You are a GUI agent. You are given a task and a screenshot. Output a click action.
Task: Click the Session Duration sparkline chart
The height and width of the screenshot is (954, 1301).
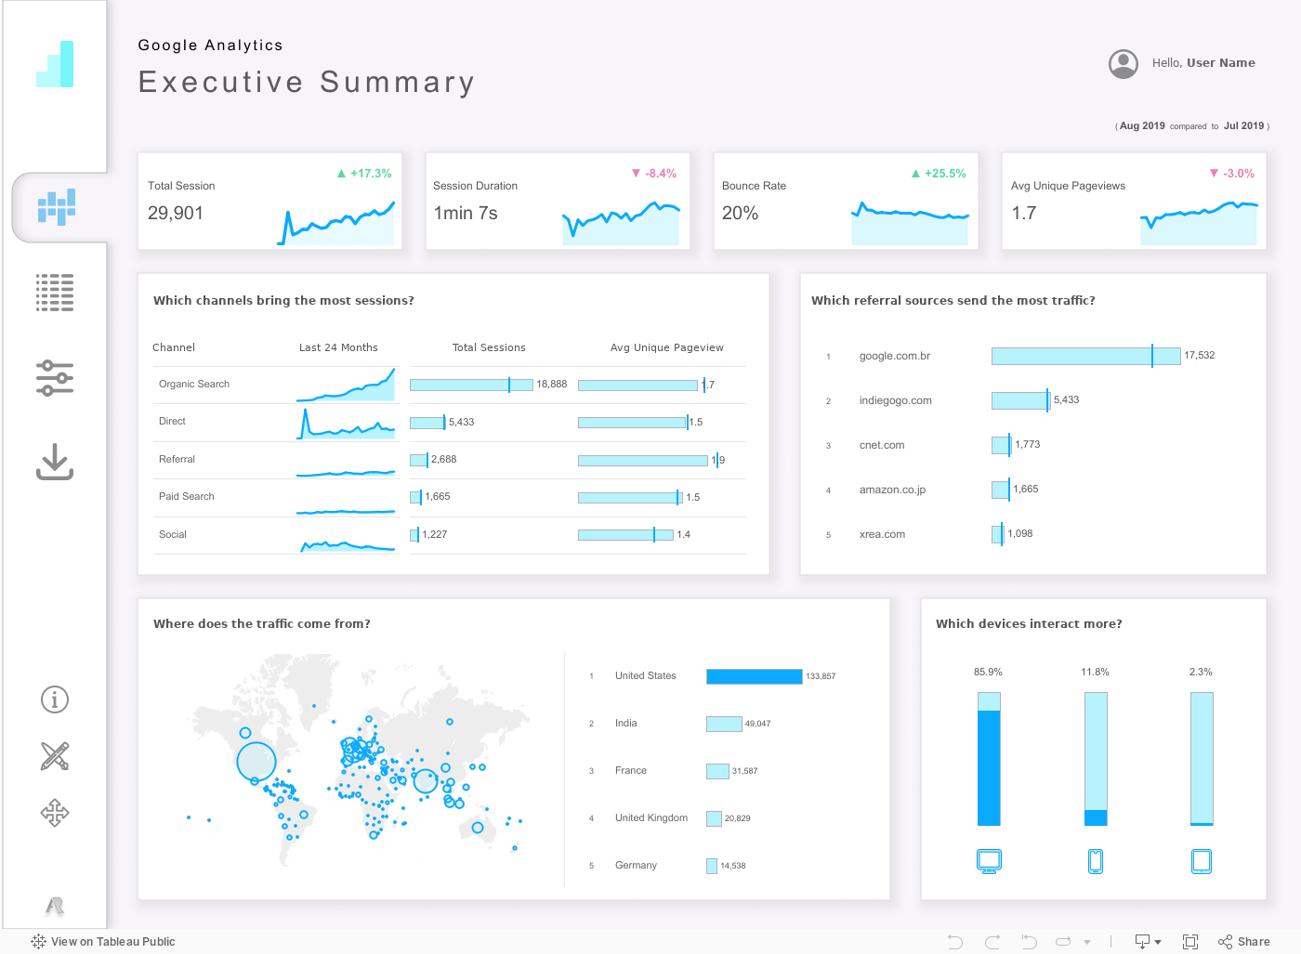coord(621,224)
